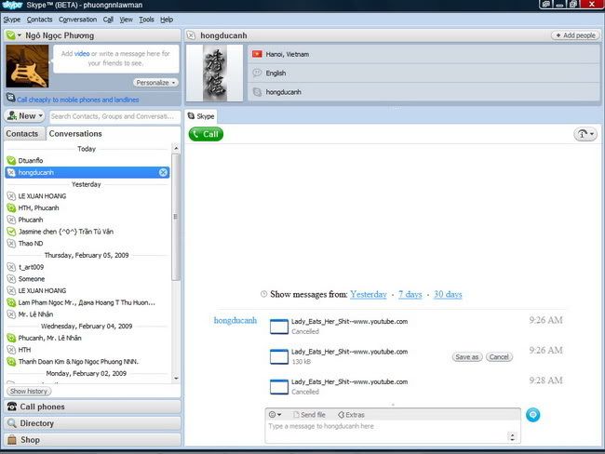The height and width of the screenshot is (454, 605).
Task: Close the hongducanh conversation with X icon
Action: (164, 172)
